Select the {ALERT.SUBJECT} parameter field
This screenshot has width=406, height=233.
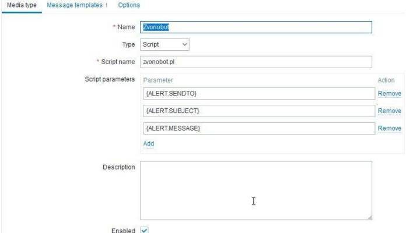(257, 111)
